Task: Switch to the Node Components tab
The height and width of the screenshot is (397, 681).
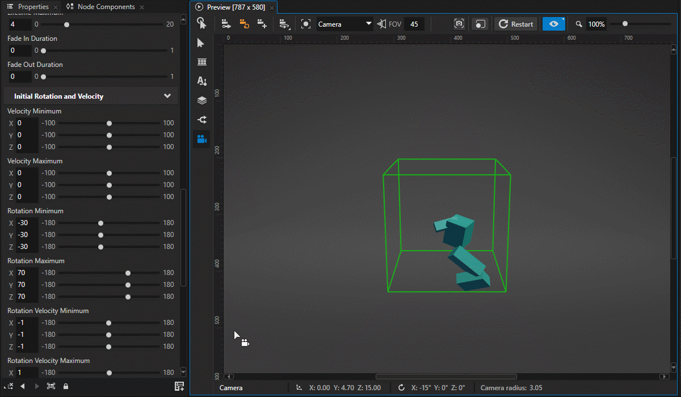Action: 106,7
